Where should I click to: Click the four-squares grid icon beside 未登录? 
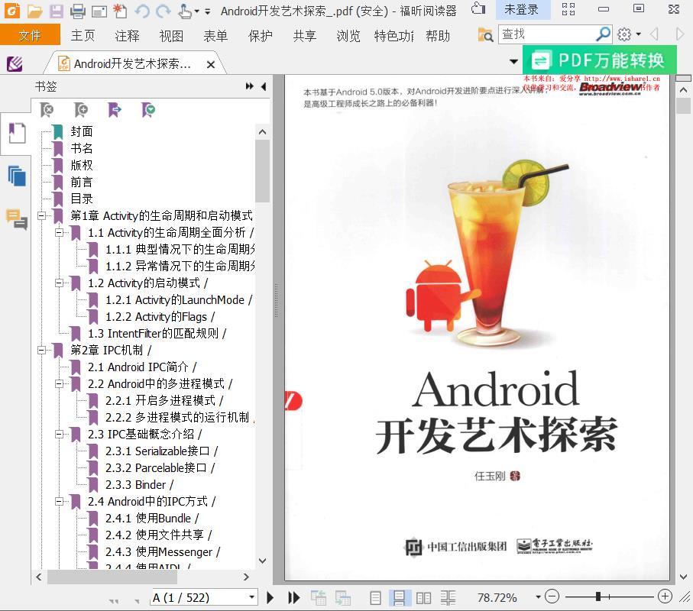(568, 9)
